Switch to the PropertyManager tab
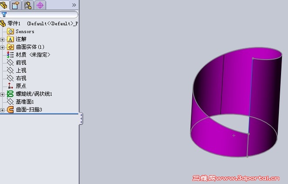The width and height of the screenshot is (288, 184). (x=16, y=5)
